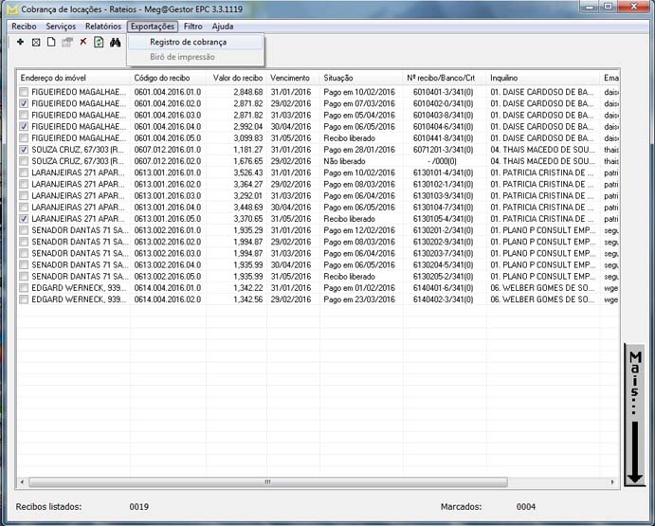655x526 pixels.
Task: Uncheck the SOUZA CRUZ 0607.012.2016.01.0 row checkbox
Action: click(24, 149)
